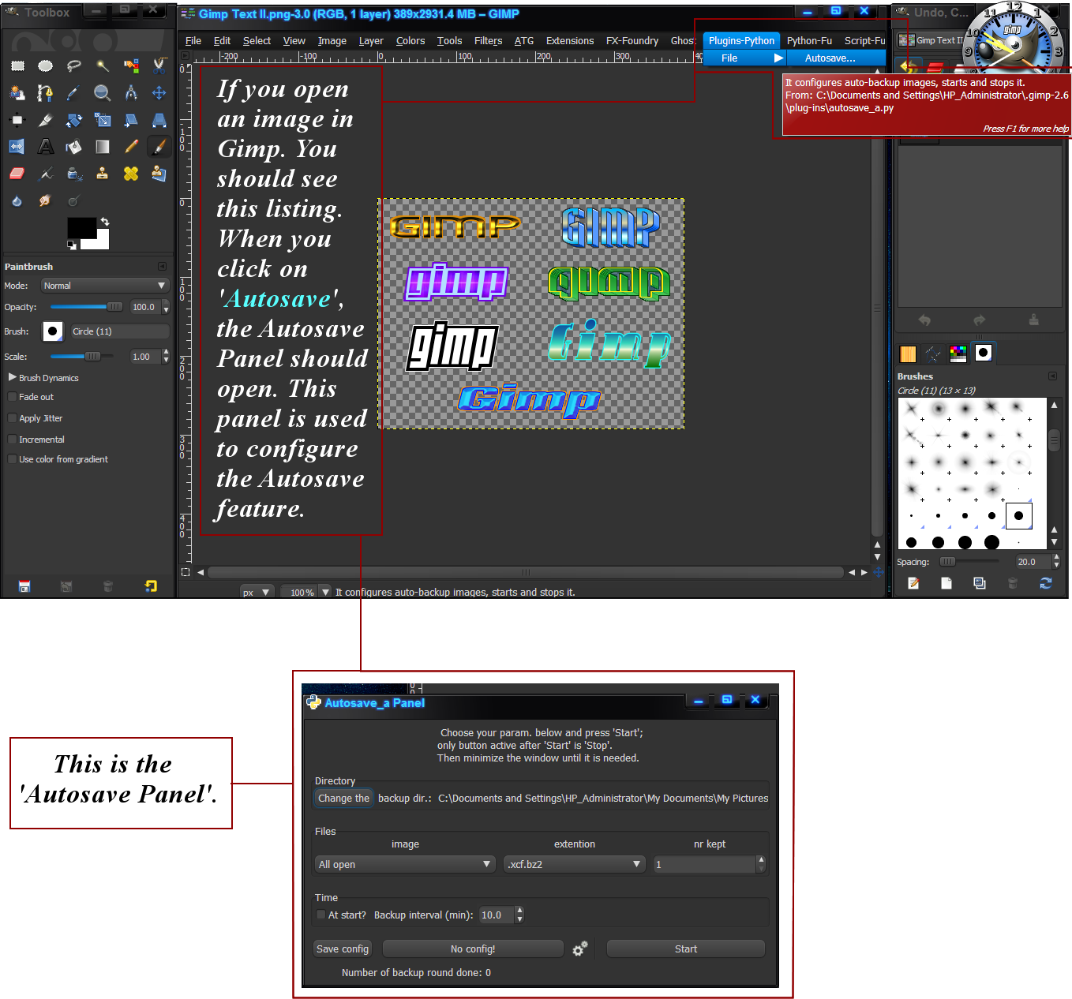The height and width of the screenshot is (999, 1072).
Task: Open the .xcf.bz2 extension dropdown
Action: [x=575, y=865]
